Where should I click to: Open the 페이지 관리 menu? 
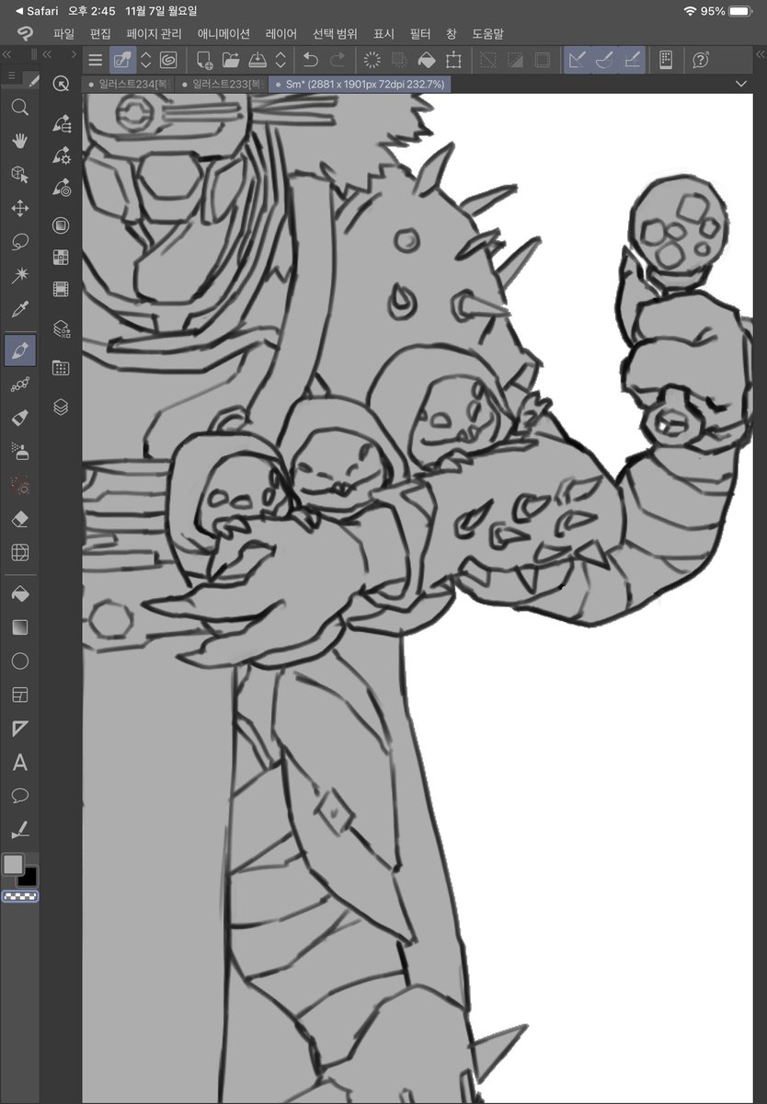155,34
